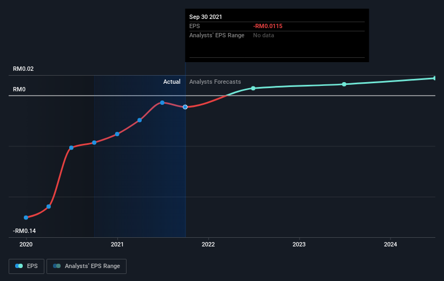Click the 2024 x-axis label
The height and width of the screenshot is (281, 444).
(390, 245)
